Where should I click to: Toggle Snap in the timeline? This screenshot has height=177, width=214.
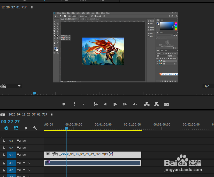pos(6,128)
